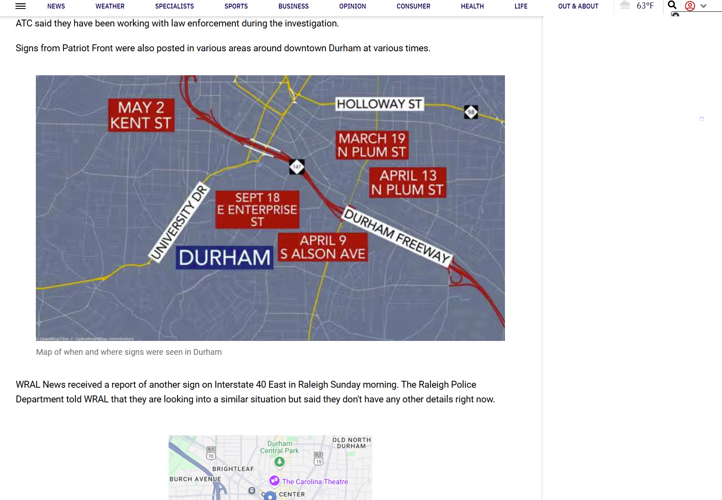722x500 pixels.
Task: Open the 63°F temperature reading
Action: pyautogui.click(x=645, y=6)
